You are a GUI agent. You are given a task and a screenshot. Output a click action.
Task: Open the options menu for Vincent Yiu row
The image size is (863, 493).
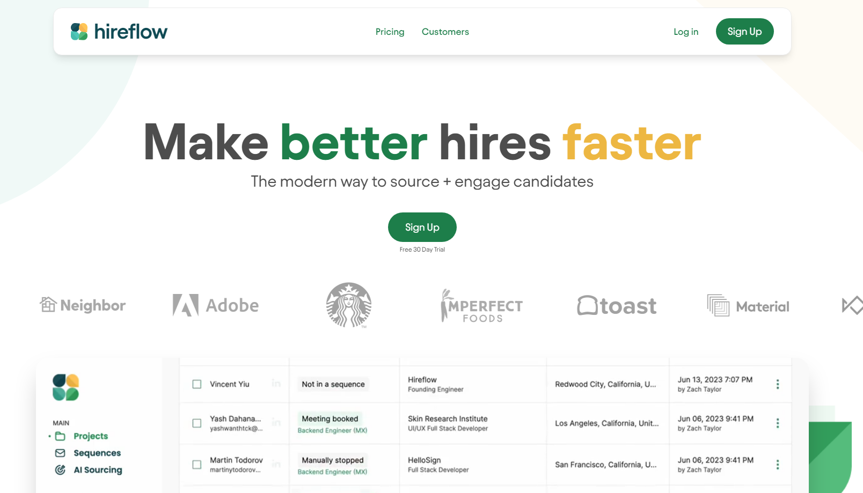coord(777,384)
